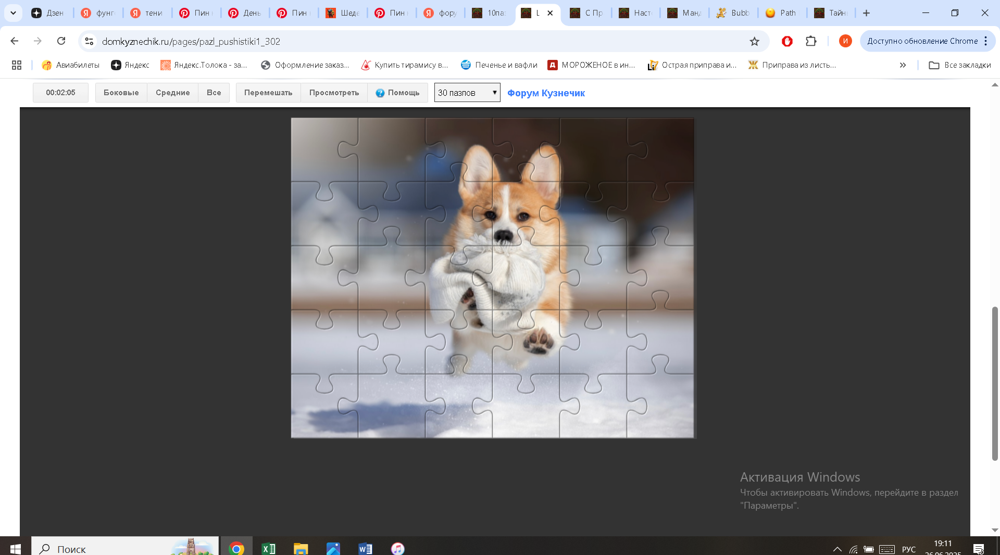
Task: Switch to the Шеде tab
Action: (x=343, y=13)
